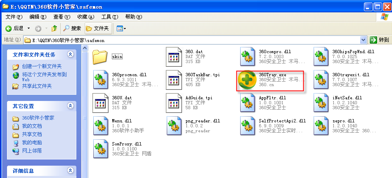This screenshot has width=392, height=178.
Task: Open 我的文档 link
Action: tap(32, 126)
